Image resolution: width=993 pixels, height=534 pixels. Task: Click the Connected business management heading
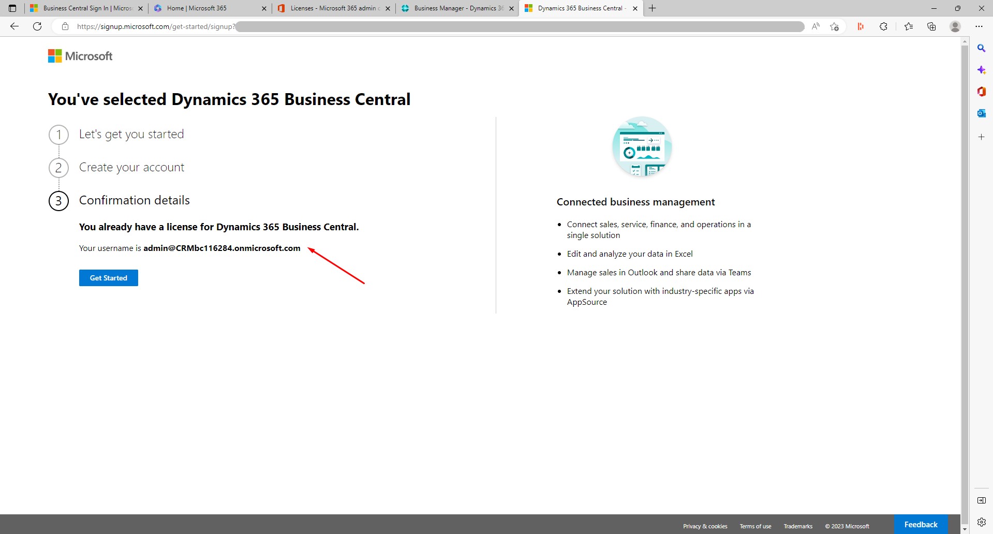pos(635,202)
